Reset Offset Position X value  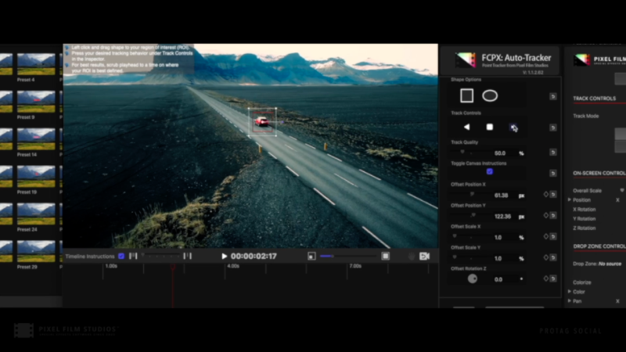[553, 194]
